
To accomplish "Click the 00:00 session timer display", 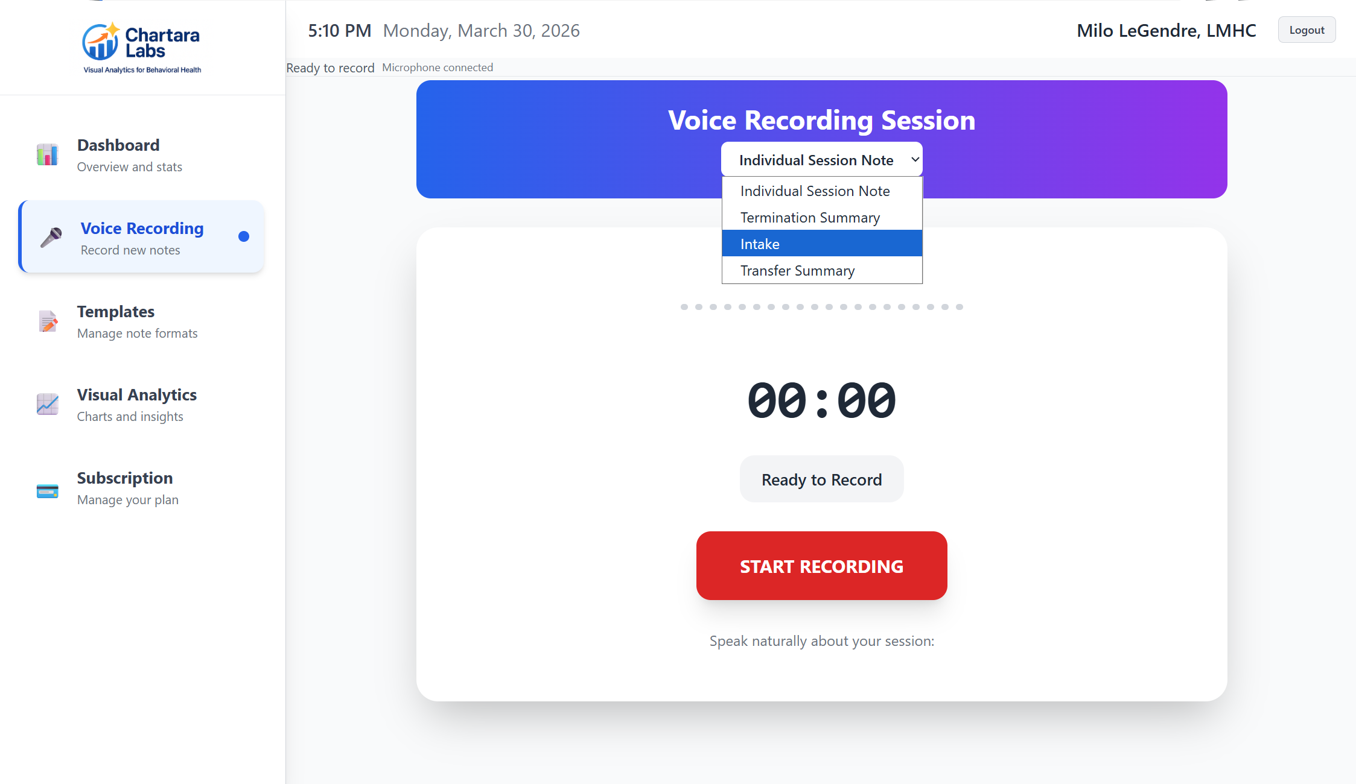I will [x=821, y=400].
